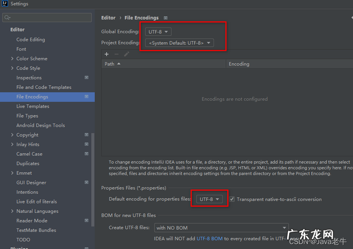Toggle Transparent native-to-ascii conversion checkbox
Image resolution: width=353 pixels, height=249 pixels.
232,199
